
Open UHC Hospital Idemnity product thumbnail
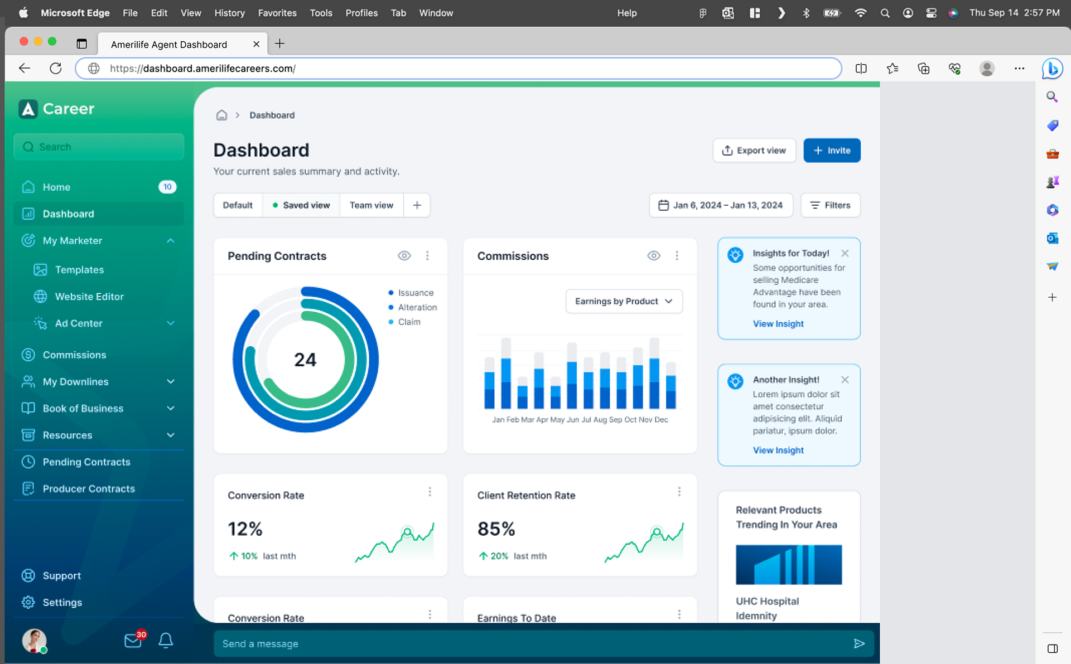pyautogui.click(x=788, y=564)
